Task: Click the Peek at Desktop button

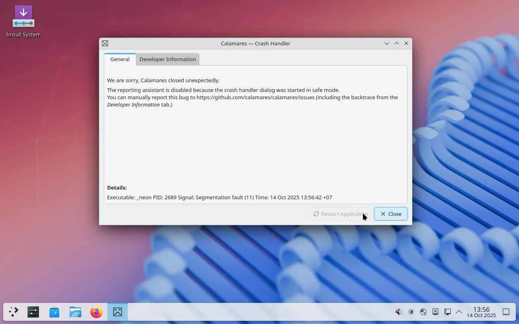Action: 506,312
